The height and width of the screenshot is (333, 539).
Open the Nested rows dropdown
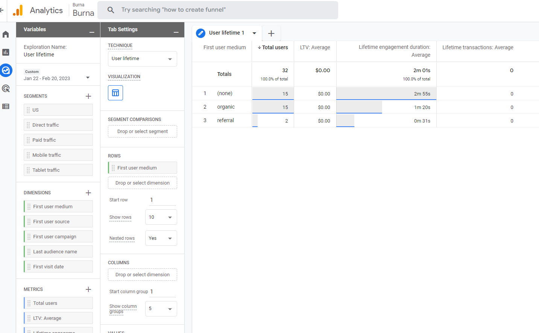[161, 238]
